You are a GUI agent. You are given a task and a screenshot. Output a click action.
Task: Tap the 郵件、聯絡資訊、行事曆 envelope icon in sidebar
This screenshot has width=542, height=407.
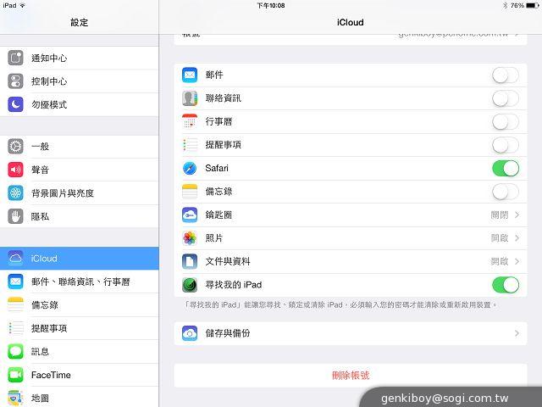click(x=15, y=282)
